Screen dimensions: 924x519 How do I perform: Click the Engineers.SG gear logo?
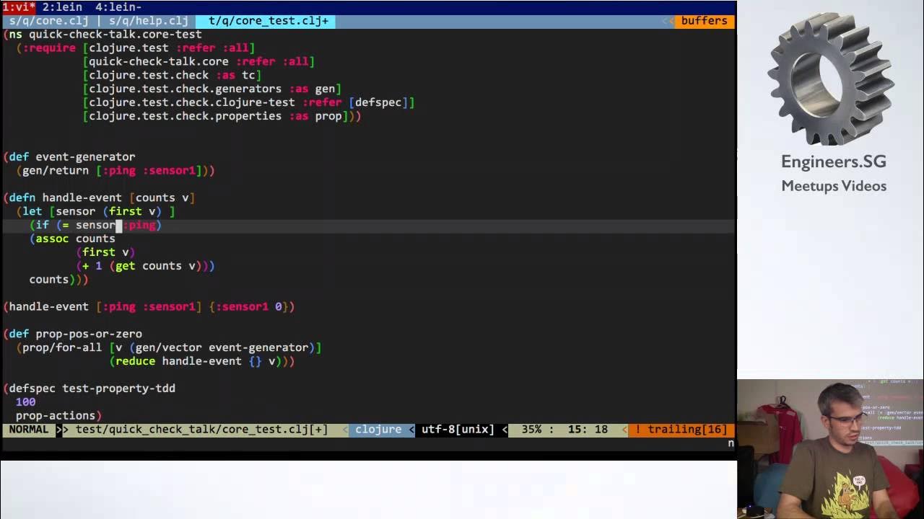tap(831, 79)
